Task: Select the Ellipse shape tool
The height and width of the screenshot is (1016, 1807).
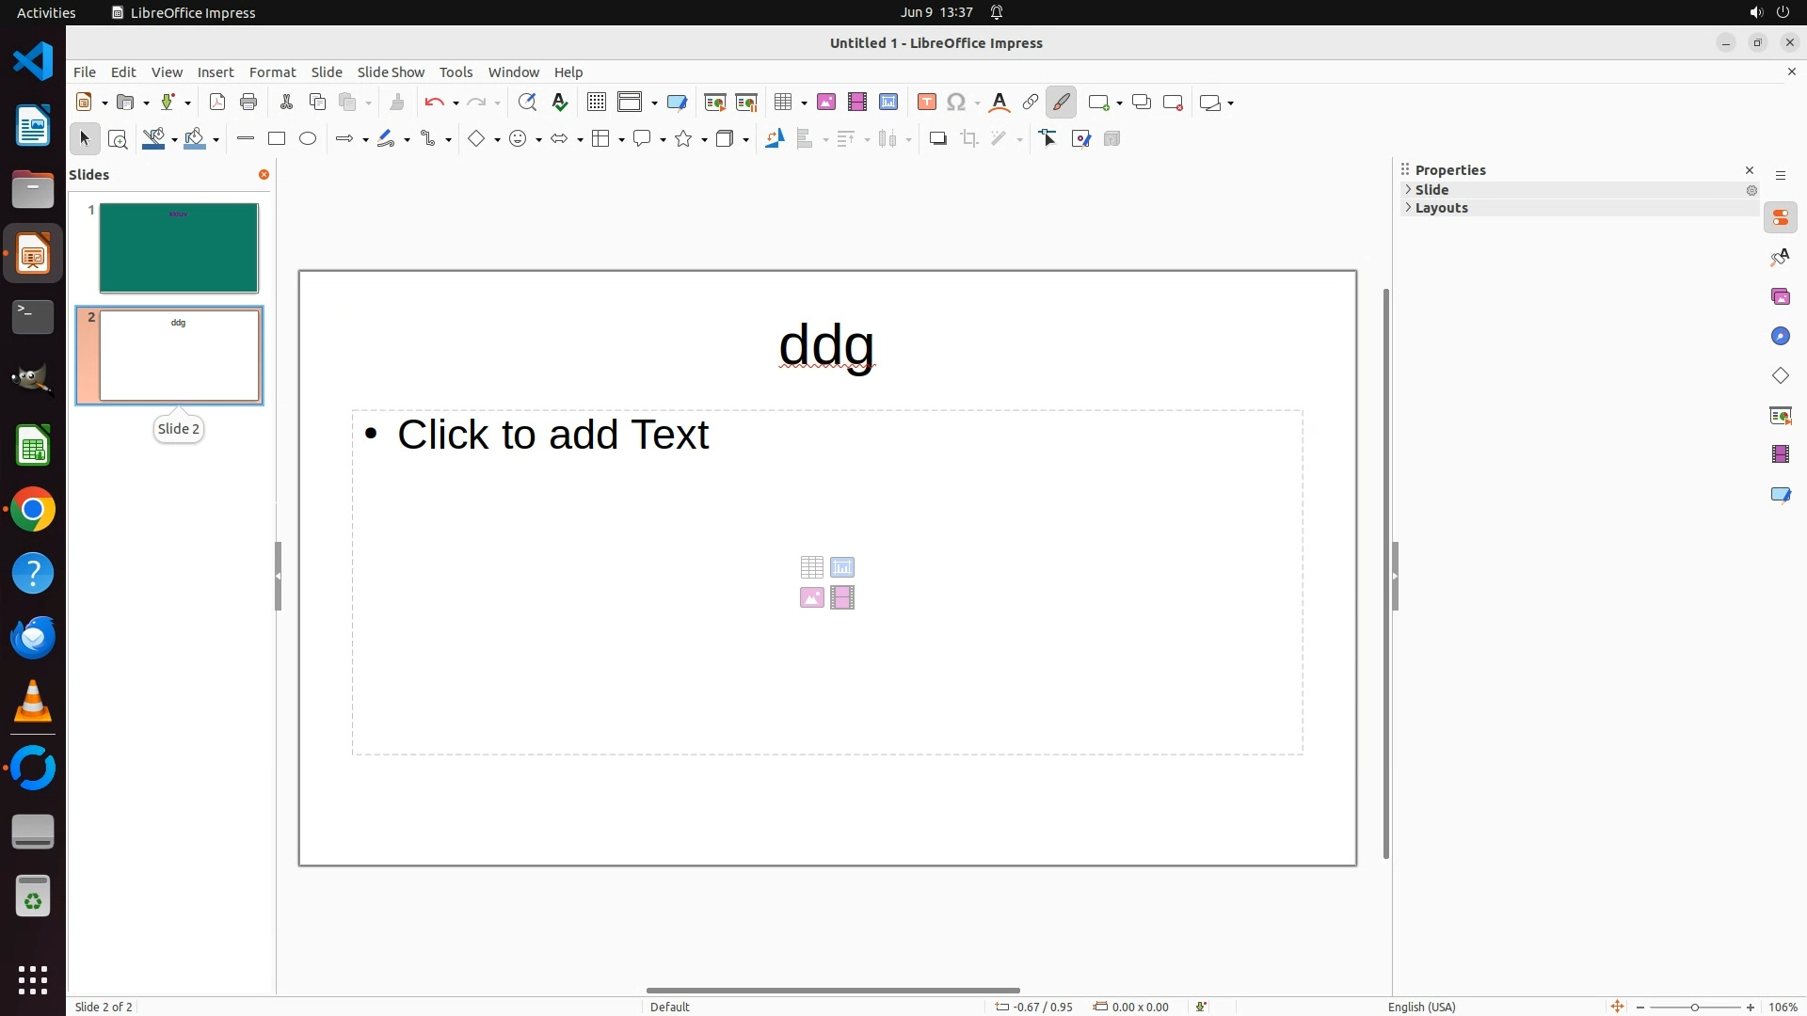Action: pos(308,139)
